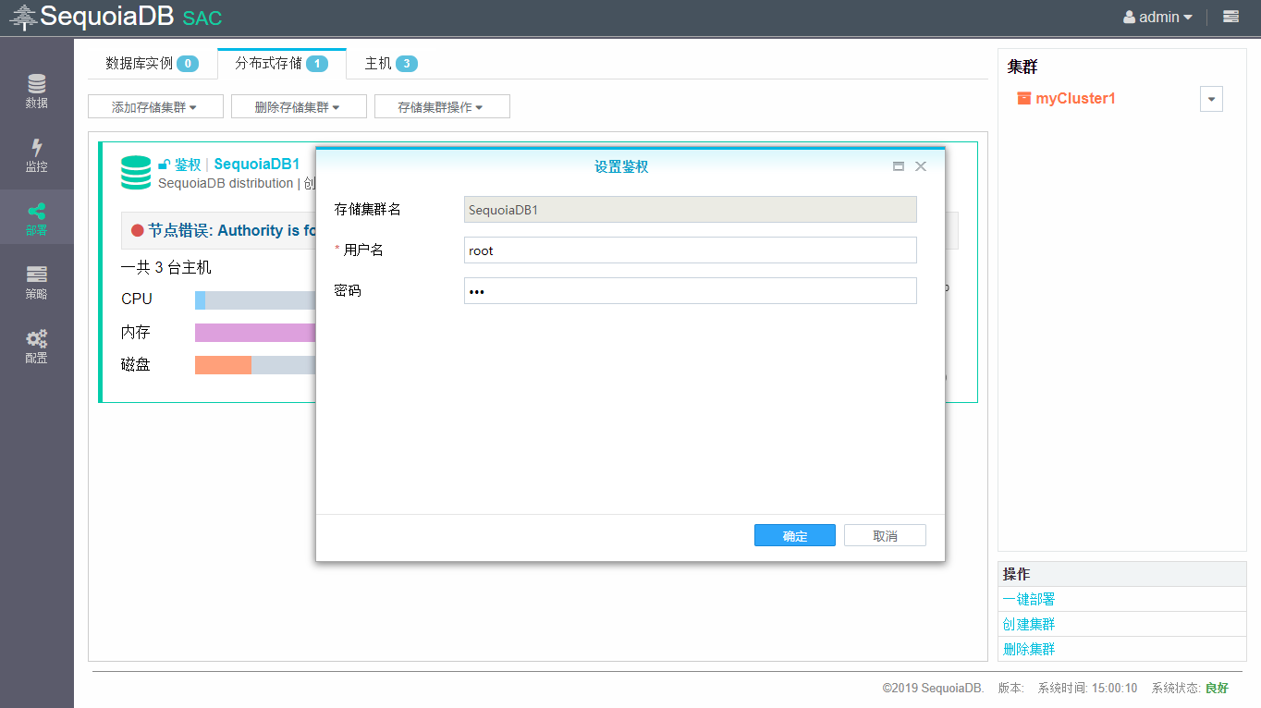Click the 一共 3 台主机 text
1261x708 pixels.
click(166, 267)
